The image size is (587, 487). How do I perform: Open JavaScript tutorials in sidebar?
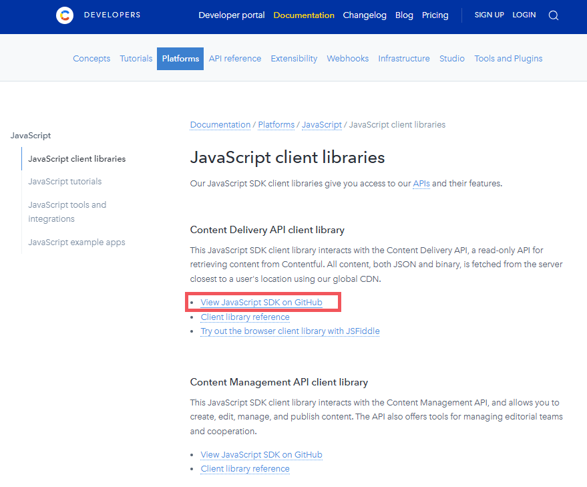pos(65,181)
